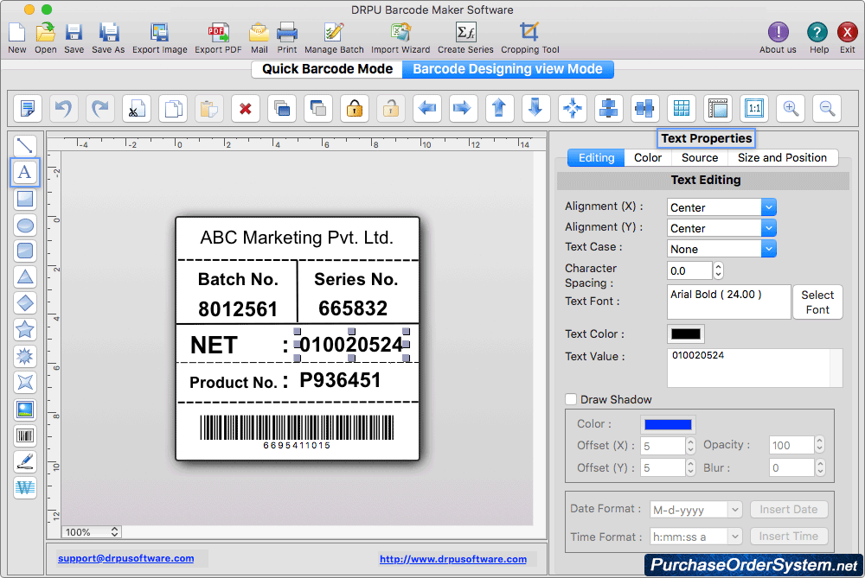This screenshot has height=578, width=865.
Task: Click the Insert Time button
Action: (x=788, y=537)
